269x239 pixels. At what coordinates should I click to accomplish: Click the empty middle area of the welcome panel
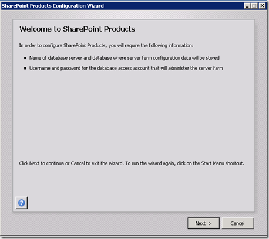point(134,115)
